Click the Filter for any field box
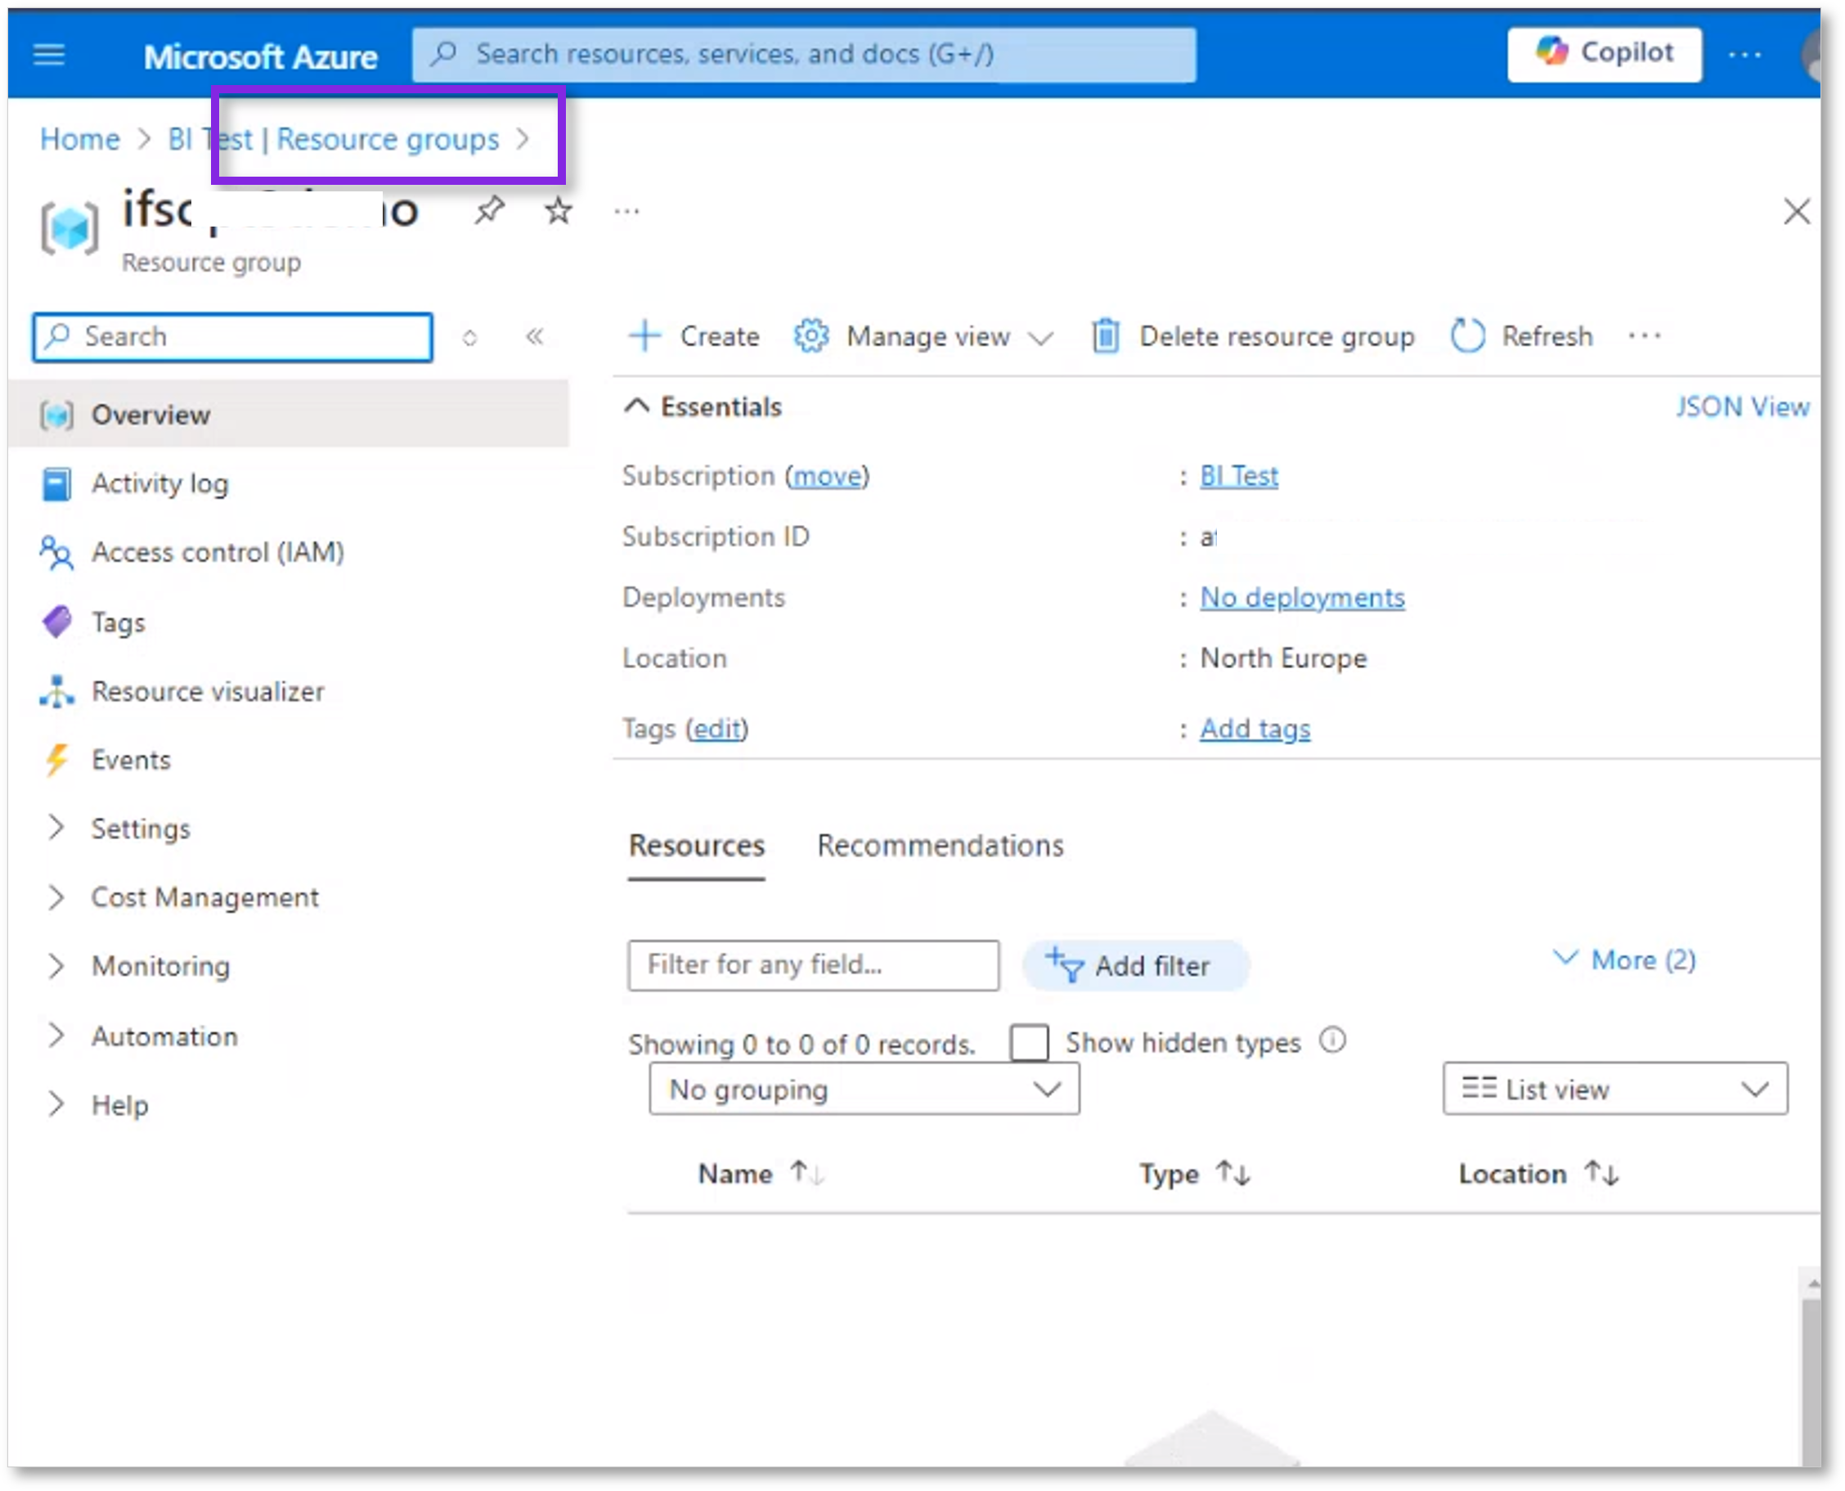Screen dimensions: 1845x1491 [x=813, y=964]
